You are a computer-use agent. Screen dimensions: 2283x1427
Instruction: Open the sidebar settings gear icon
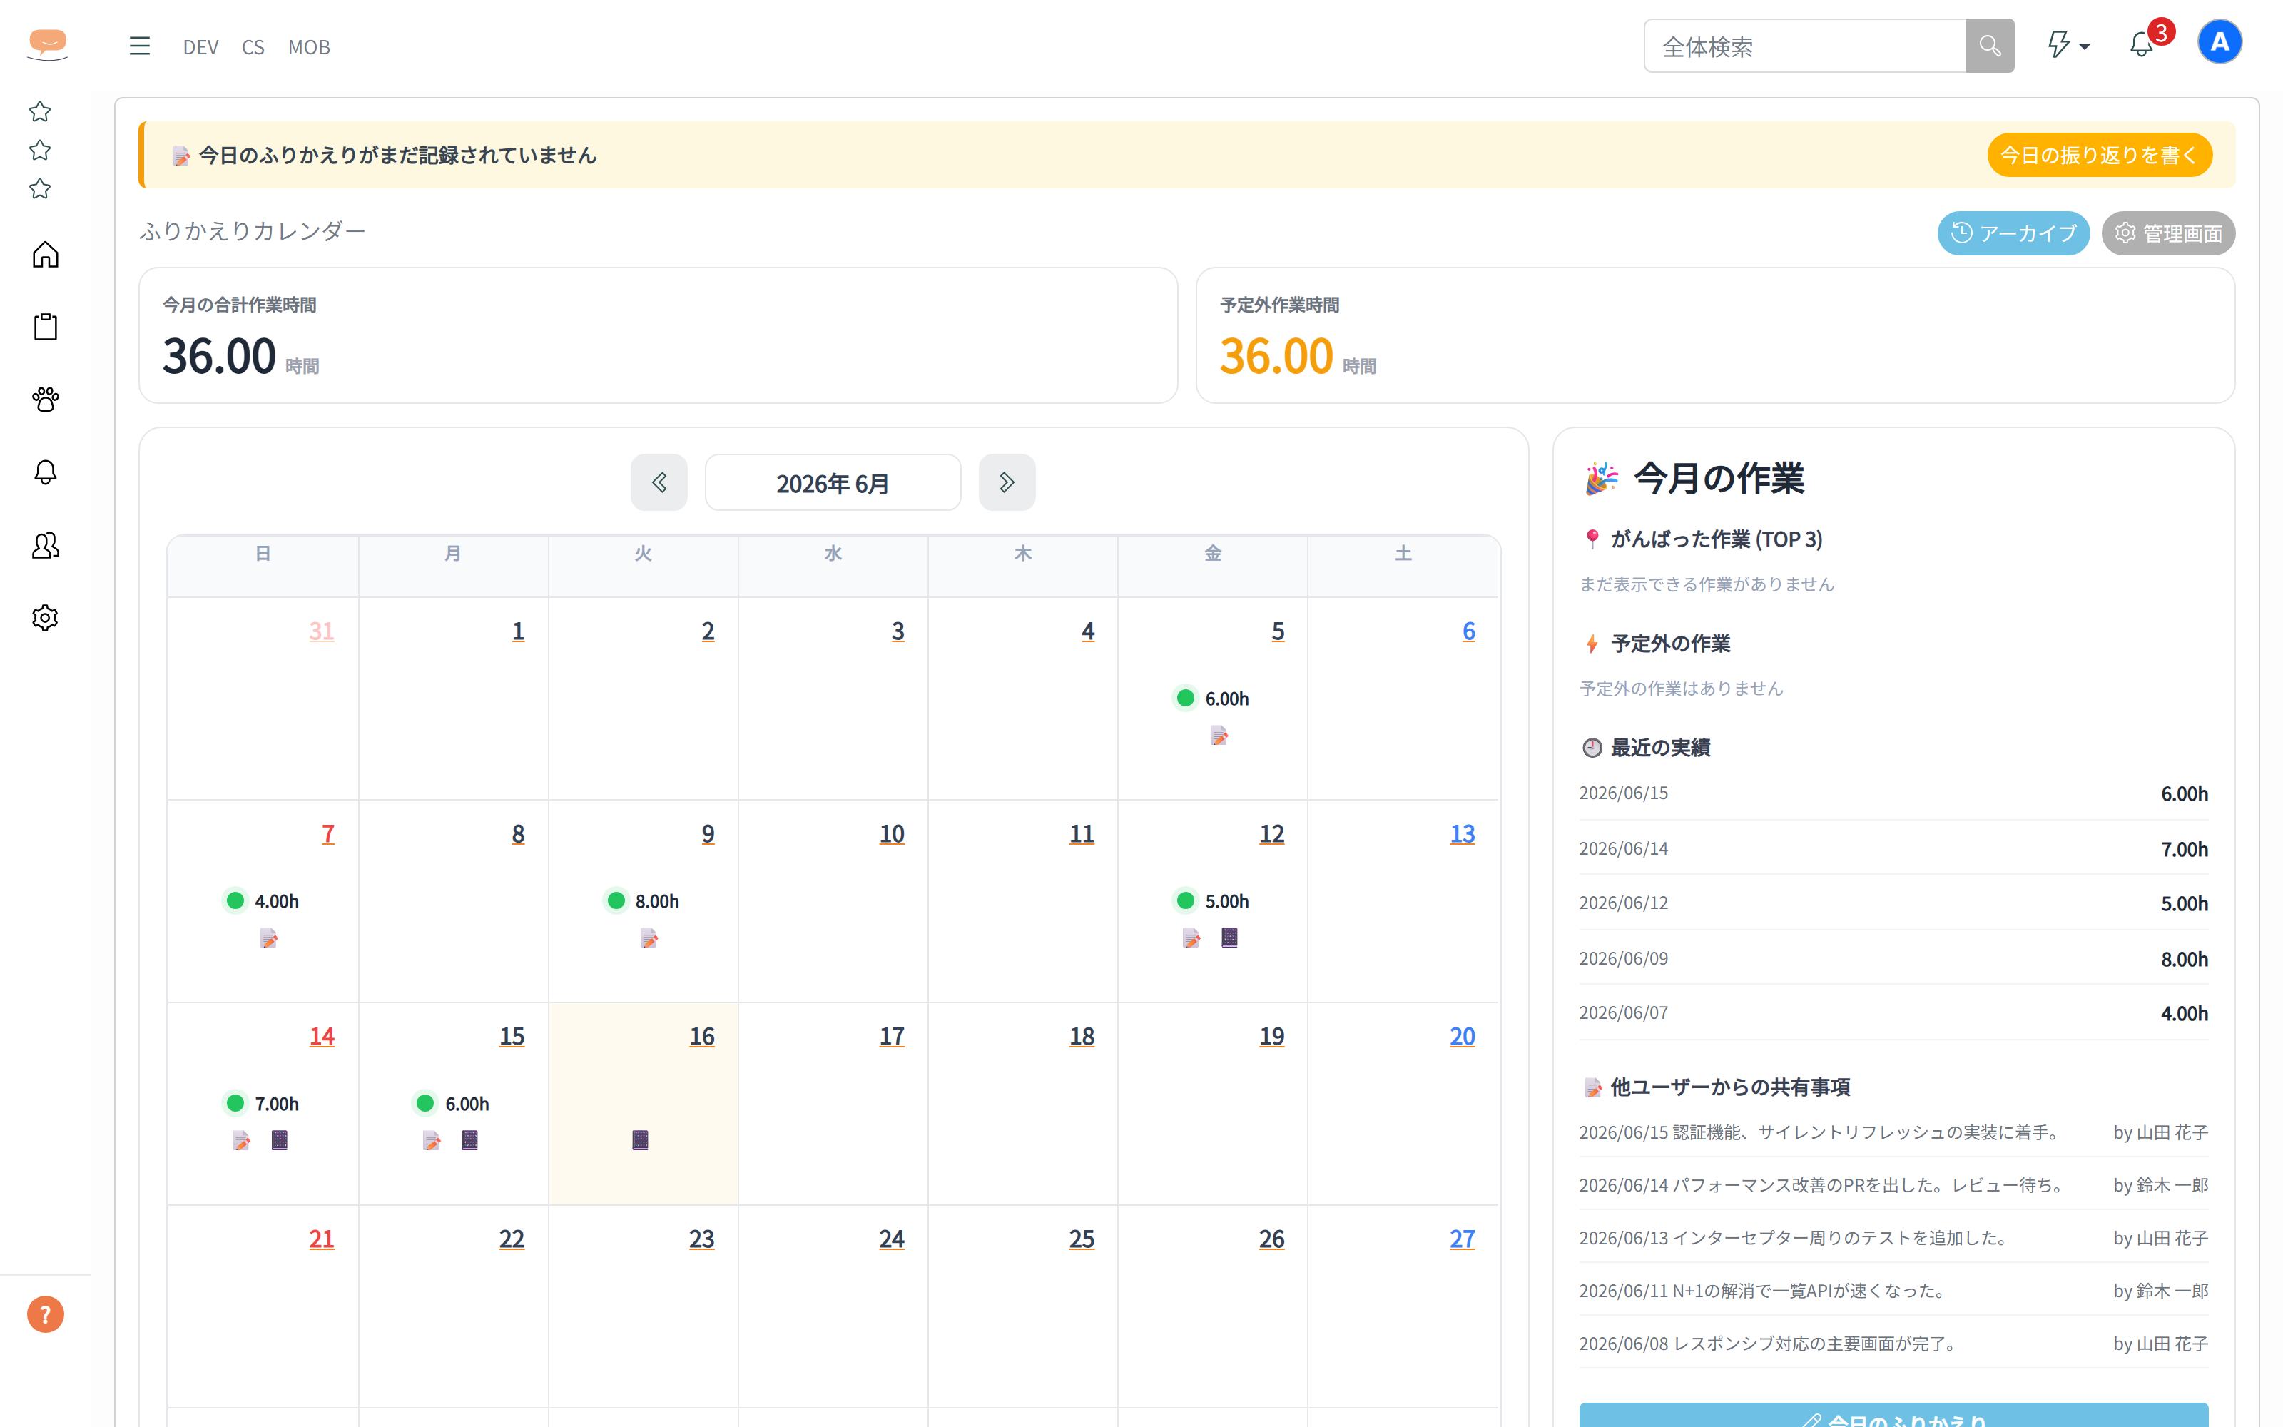(45, 618)
